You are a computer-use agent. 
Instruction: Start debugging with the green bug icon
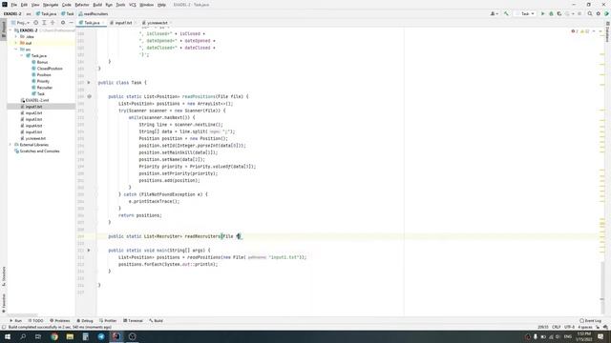(551, 13)
